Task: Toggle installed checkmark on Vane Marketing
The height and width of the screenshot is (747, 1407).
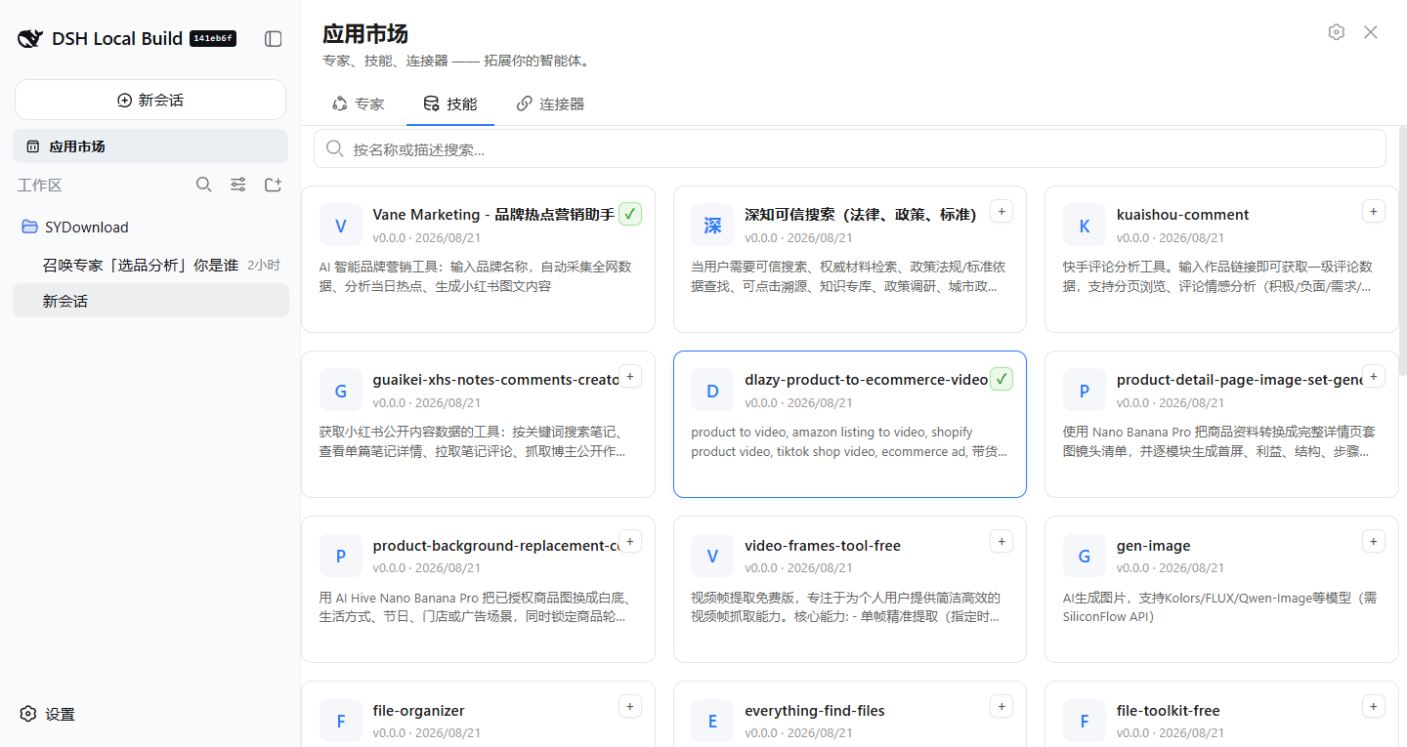Action: pos(630,214)
